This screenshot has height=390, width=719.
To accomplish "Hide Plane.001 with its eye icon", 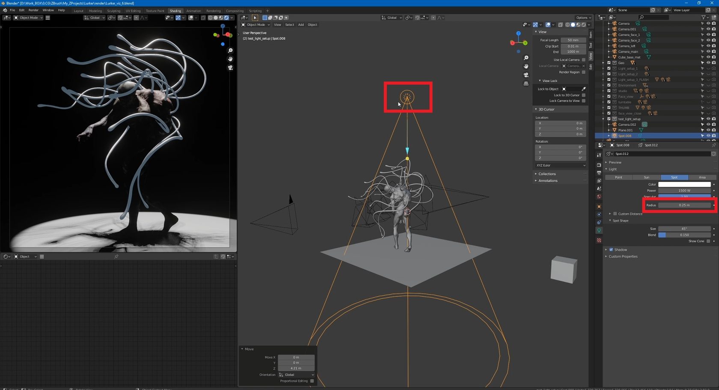I will (x=708, y=130).
